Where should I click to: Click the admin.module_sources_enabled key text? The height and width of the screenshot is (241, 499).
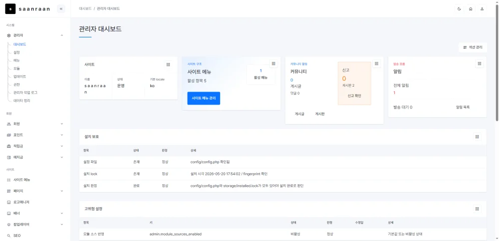(176, 234)
